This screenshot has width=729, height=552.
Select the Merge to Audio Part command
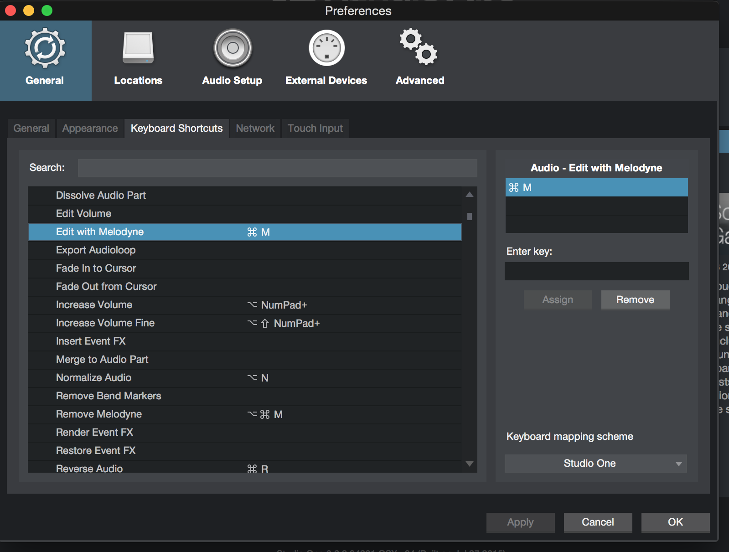click(245, 360)
